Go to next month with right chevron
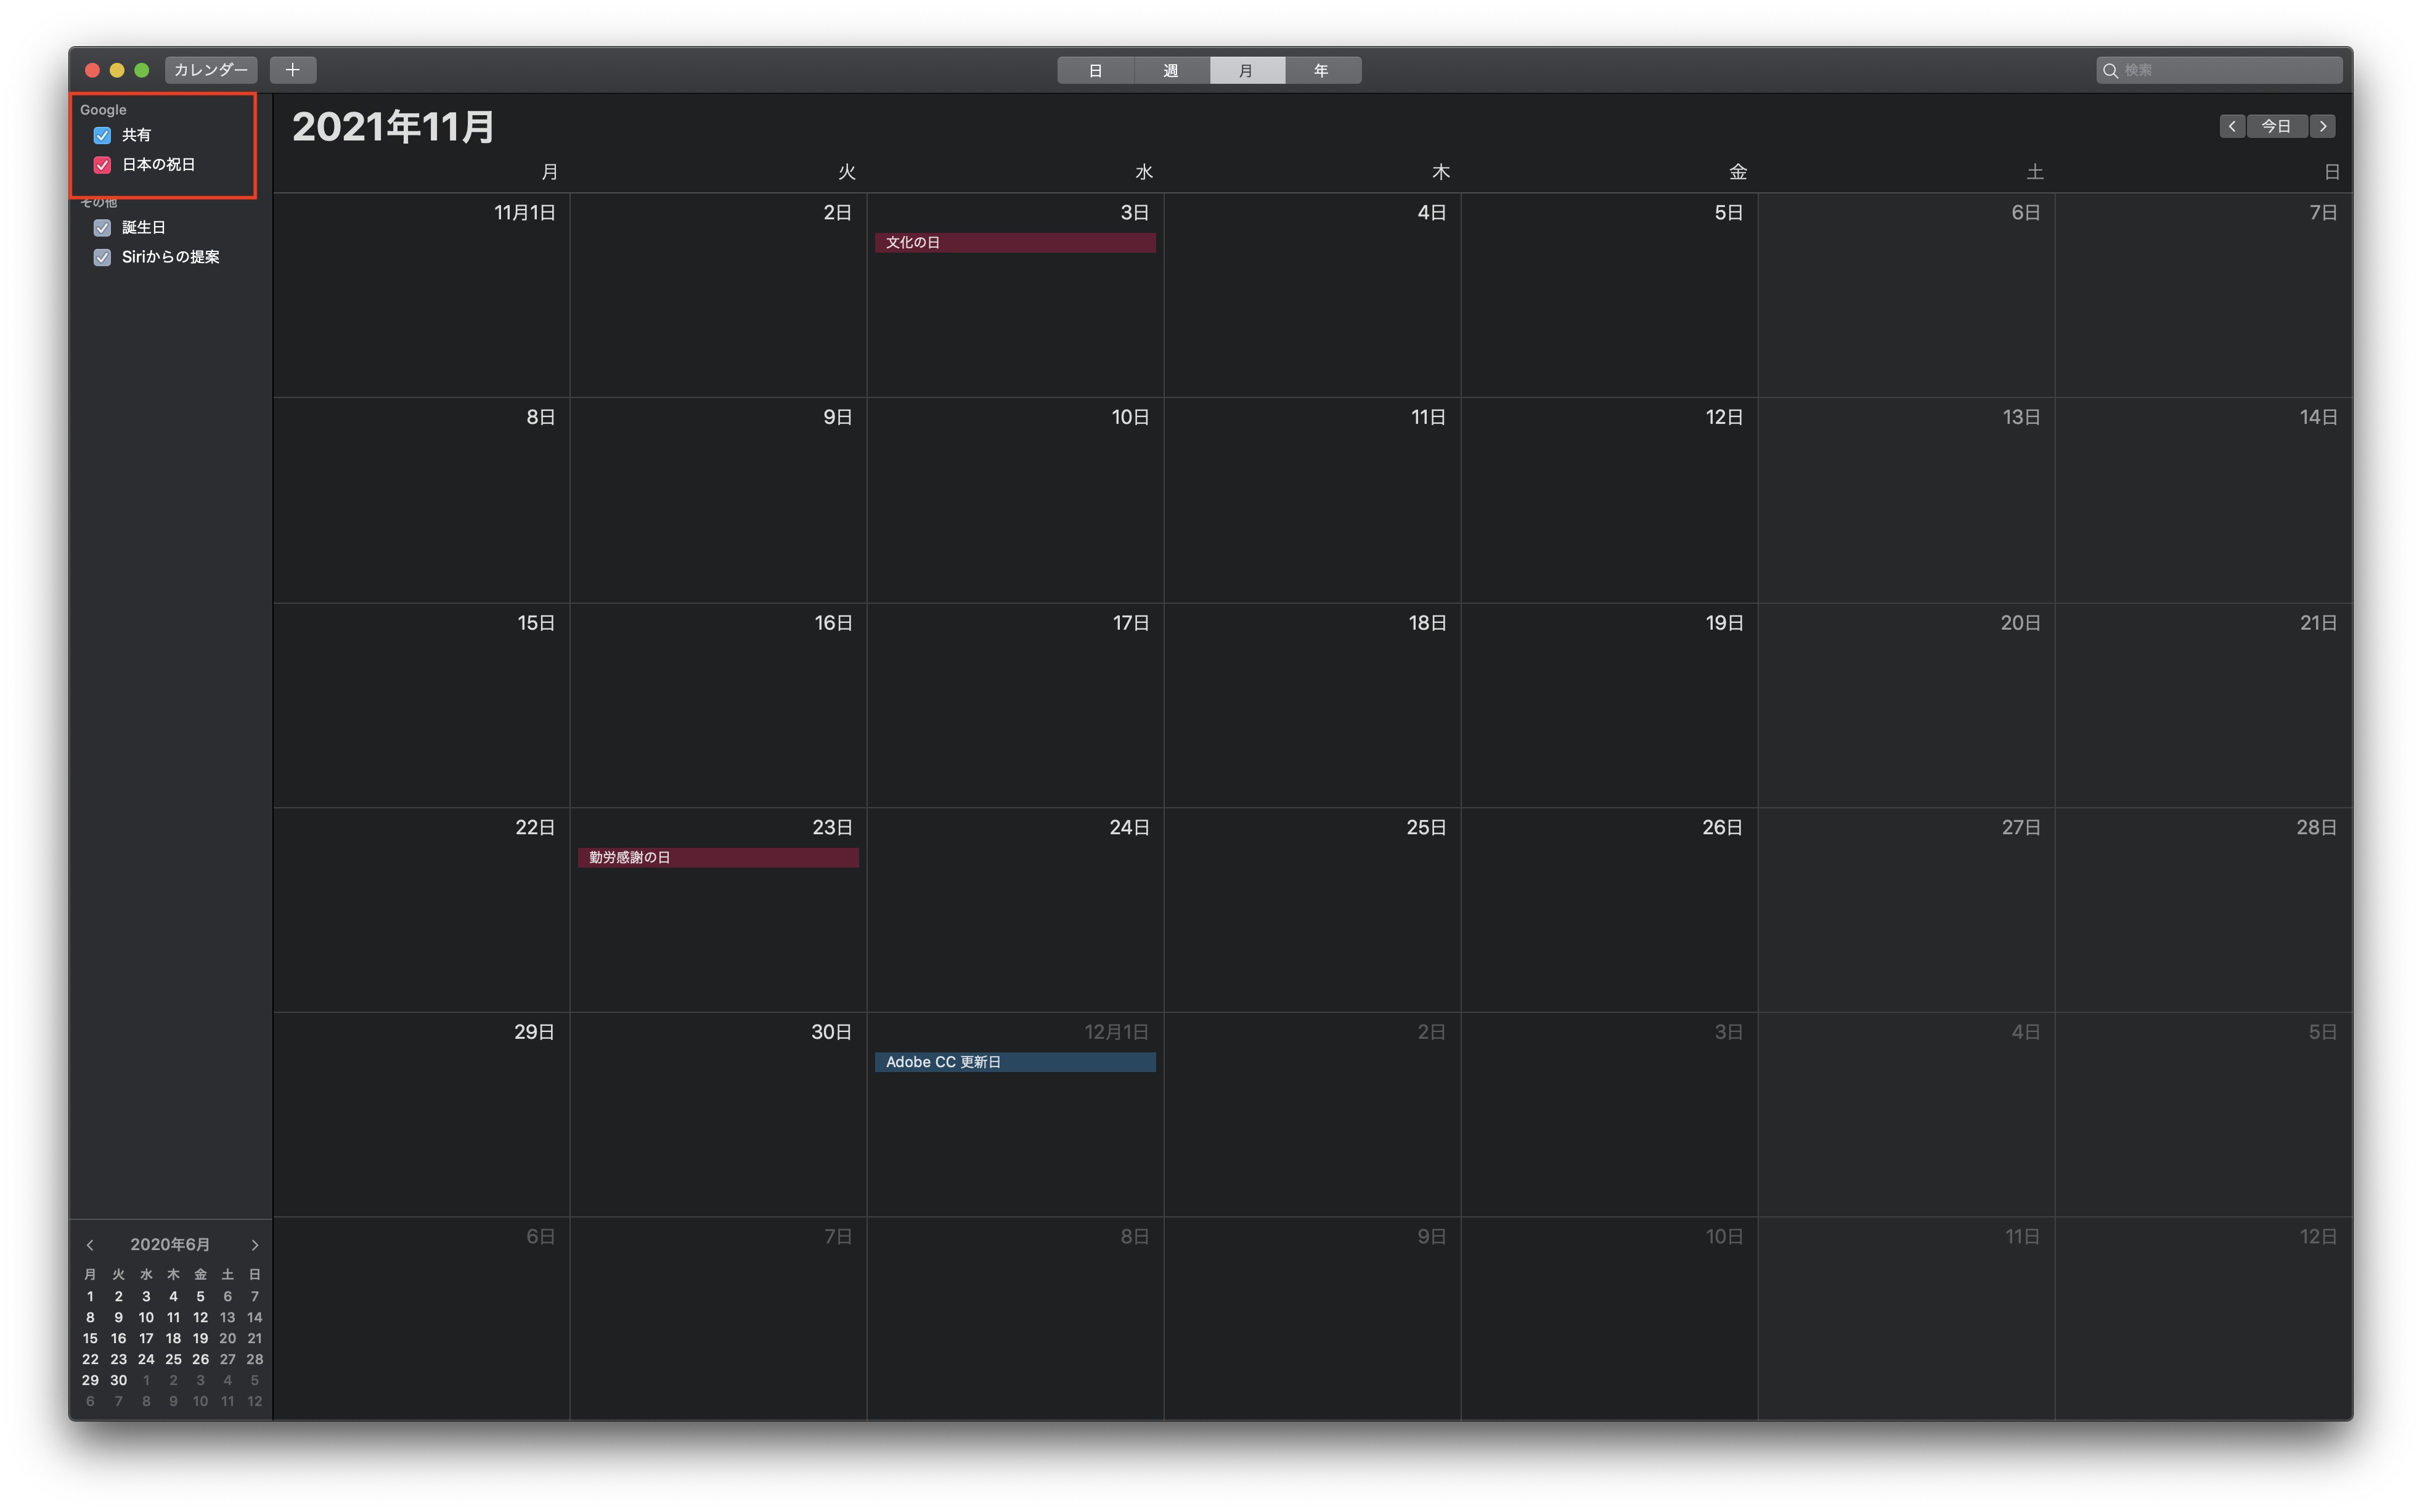 pyautogui.click(x=2323, y=126)
